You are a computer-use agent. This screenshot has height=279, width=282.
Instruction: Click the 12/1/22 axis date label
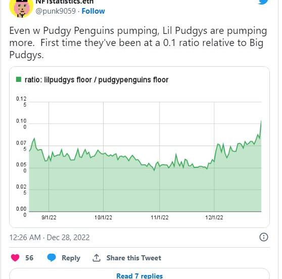click(x=214, y=217)
